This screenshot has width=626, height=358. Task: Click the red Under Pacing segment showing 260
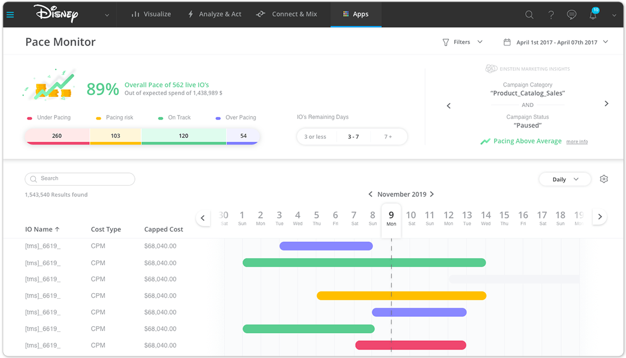coord(57,136)
